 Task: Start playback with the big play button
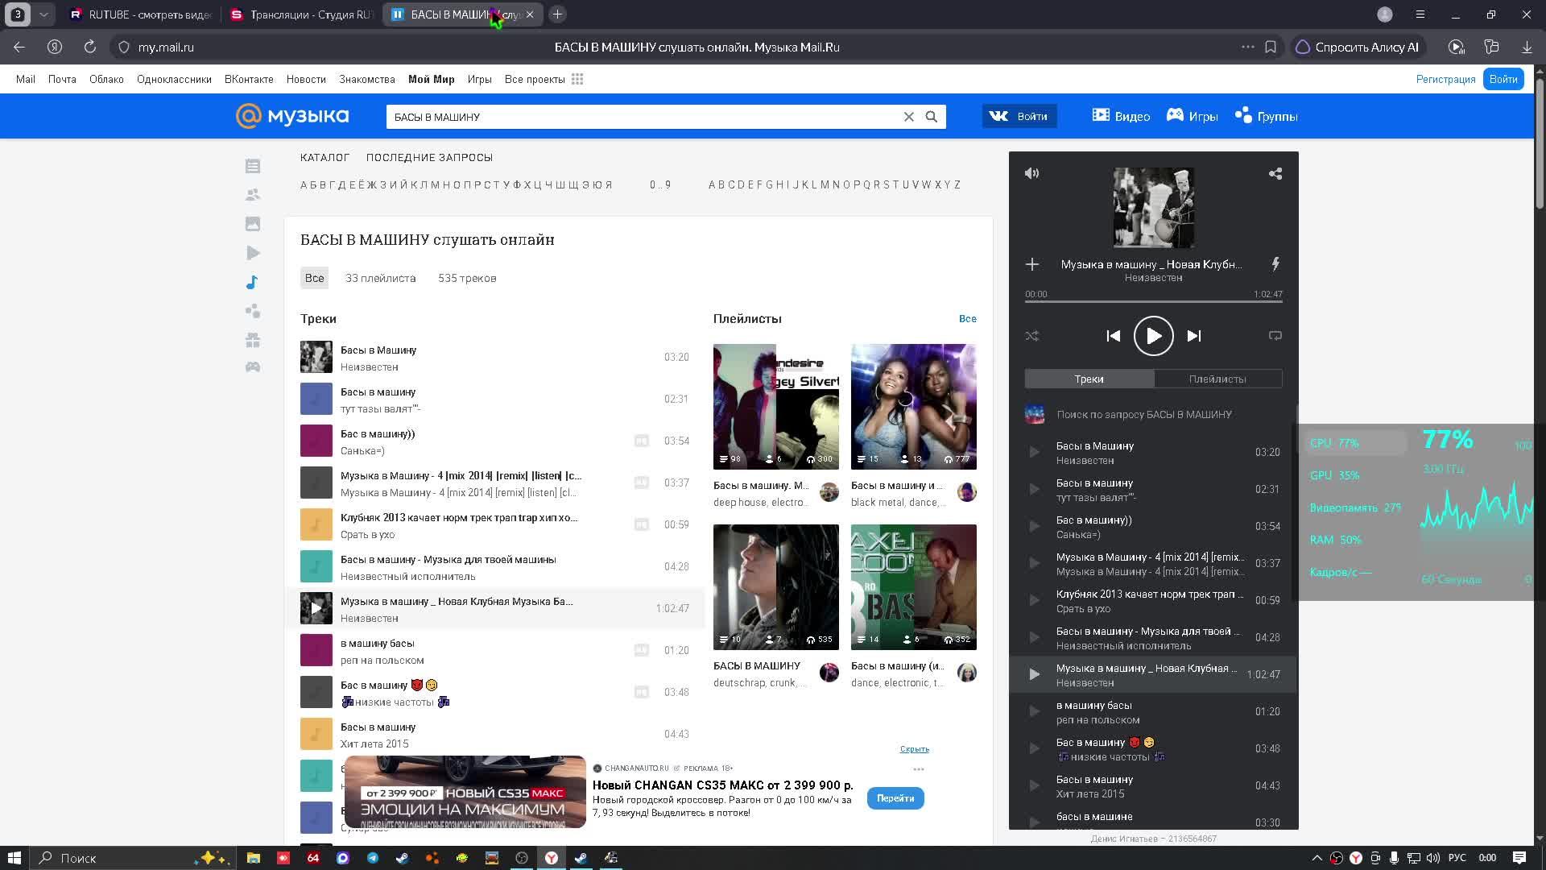[1154, 336]
